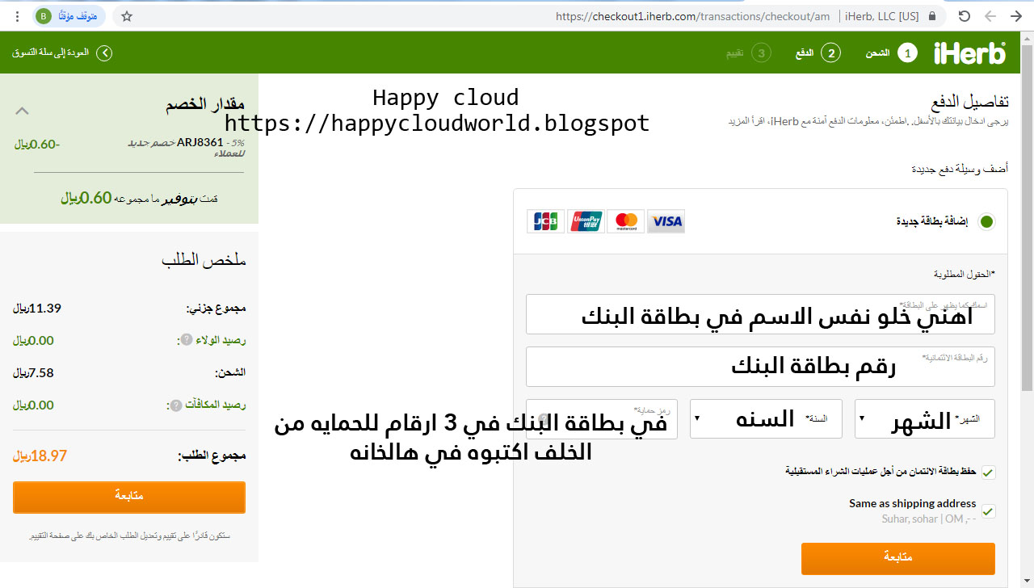The width and height of the screenshot is (1034, 588).
Task: Select the إضافة بطاقة جديدة radio button
Action: (x=986, y=220)
